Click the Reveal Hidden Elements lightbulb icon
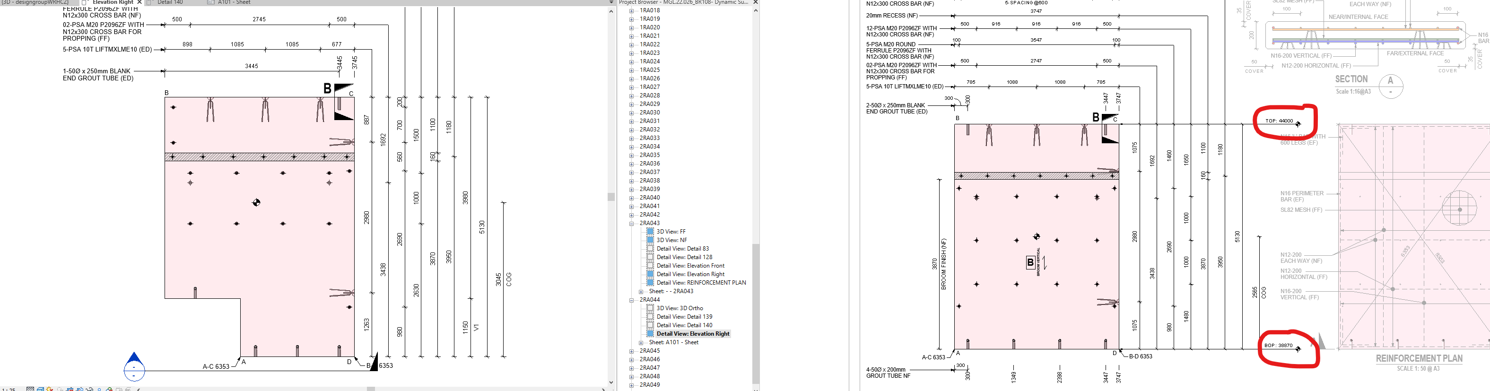The height and width of the screenshot is (391, 1490). [x=99, y=390]
